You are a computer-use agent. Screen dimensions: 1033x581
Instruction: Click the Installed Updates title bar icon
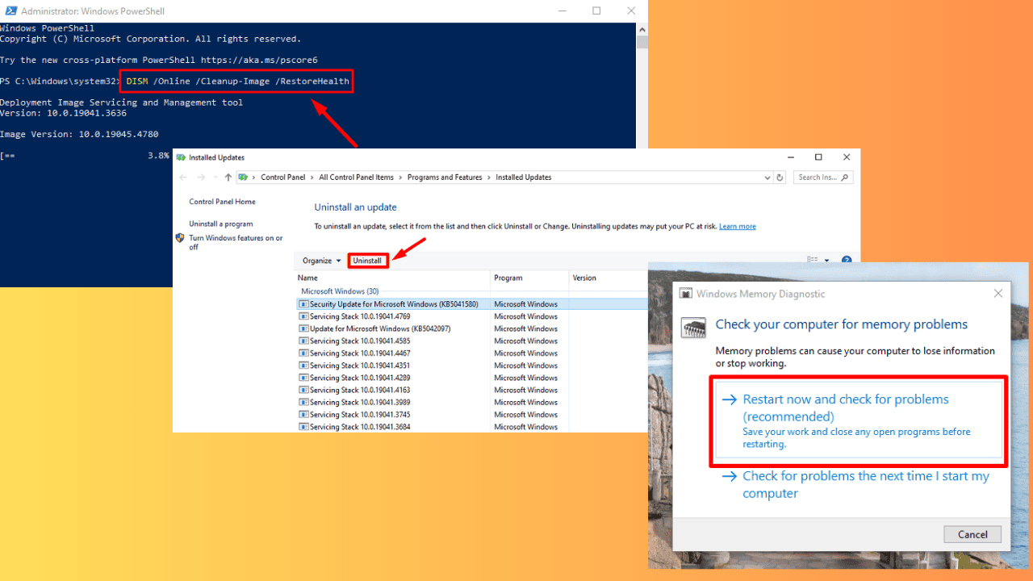tap(182, 157)
